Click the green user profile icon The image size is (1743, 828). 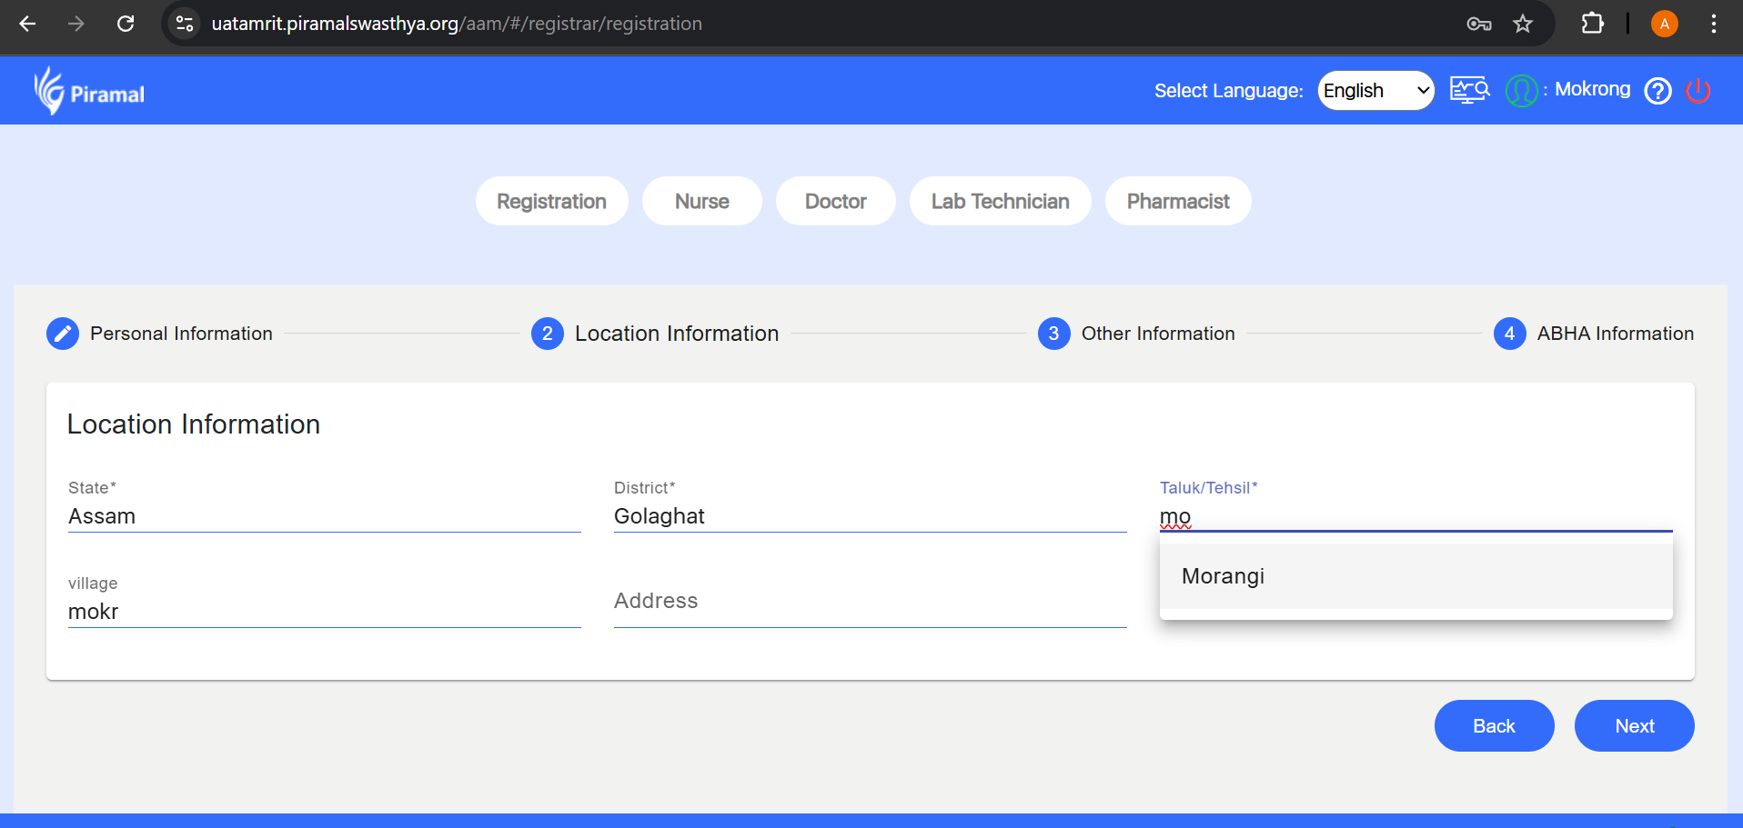(1521, 91)
